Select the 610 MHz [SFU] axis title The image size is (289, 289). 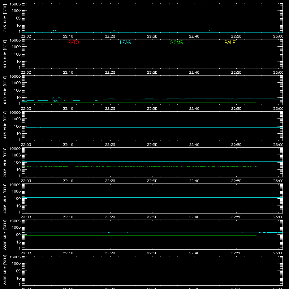tap(5, 90)
